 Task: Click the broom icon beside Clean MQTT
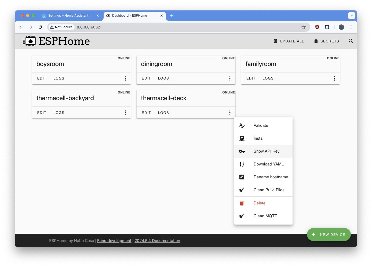tap(242, 216)
